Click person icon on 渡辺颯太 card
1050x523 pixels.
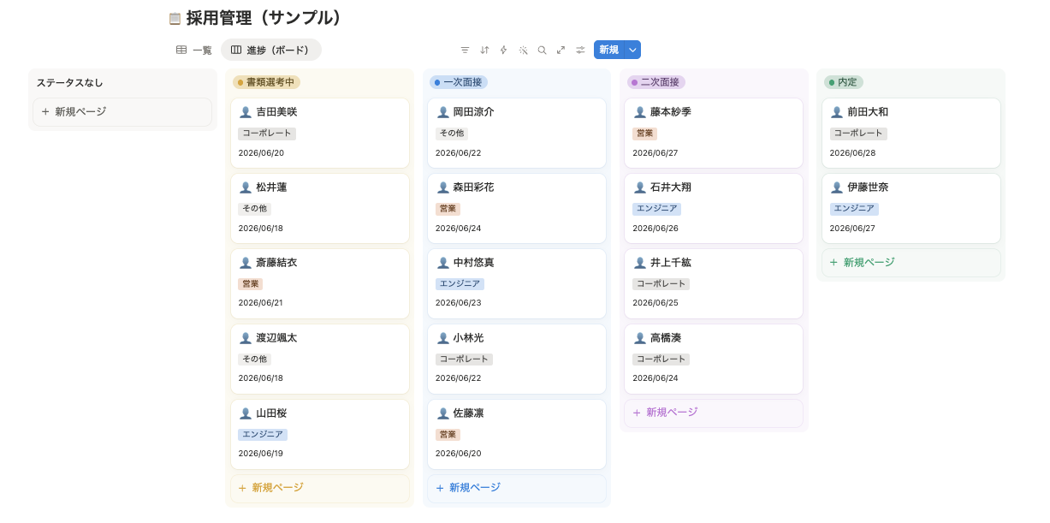coord(246,338)
